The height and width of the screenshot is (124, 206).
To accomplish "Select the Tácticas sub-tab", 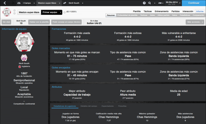I will pyautogui.click(x=144, y=15).
